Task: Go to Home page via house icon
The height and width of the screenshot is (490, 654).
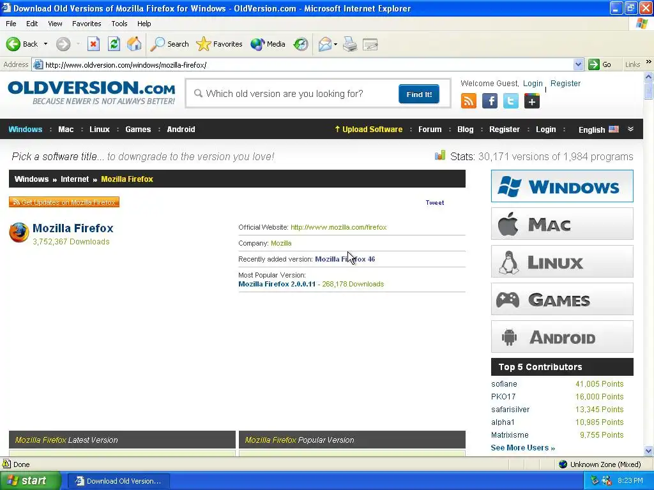Action: click(134, 44)
